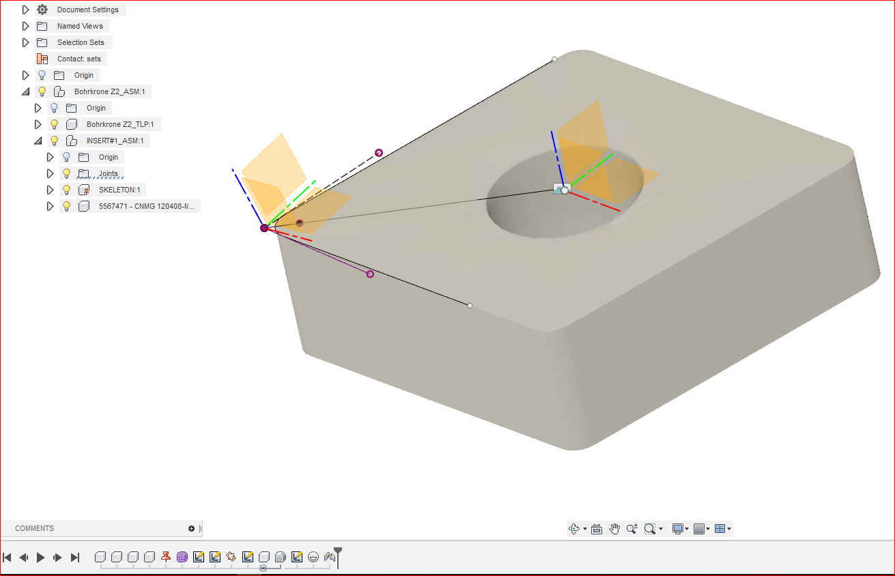Select the Look At tool
Image resolution: width=895 pixels, height=576 pixels.
(x=597, y=528)
